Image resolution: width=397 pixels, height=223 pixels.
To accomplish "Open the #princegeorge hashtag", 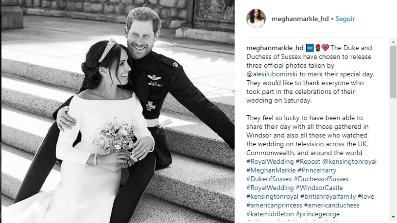I will coord(318,214).
